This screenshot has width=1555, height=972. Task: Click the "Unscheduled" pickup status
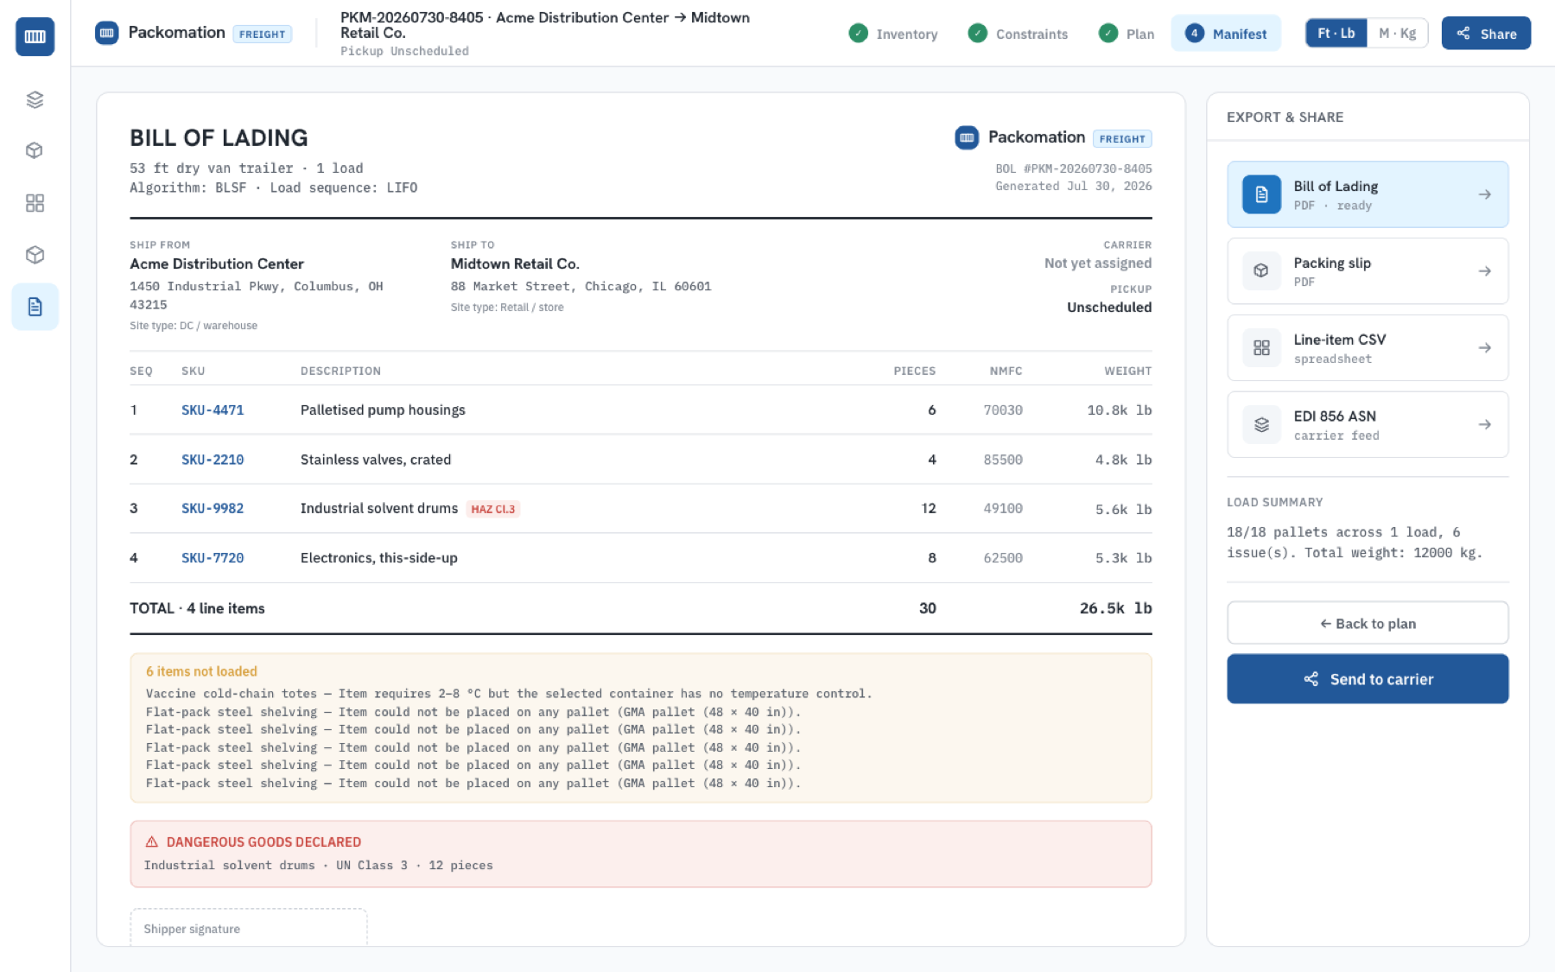(x=1109, y=307)
